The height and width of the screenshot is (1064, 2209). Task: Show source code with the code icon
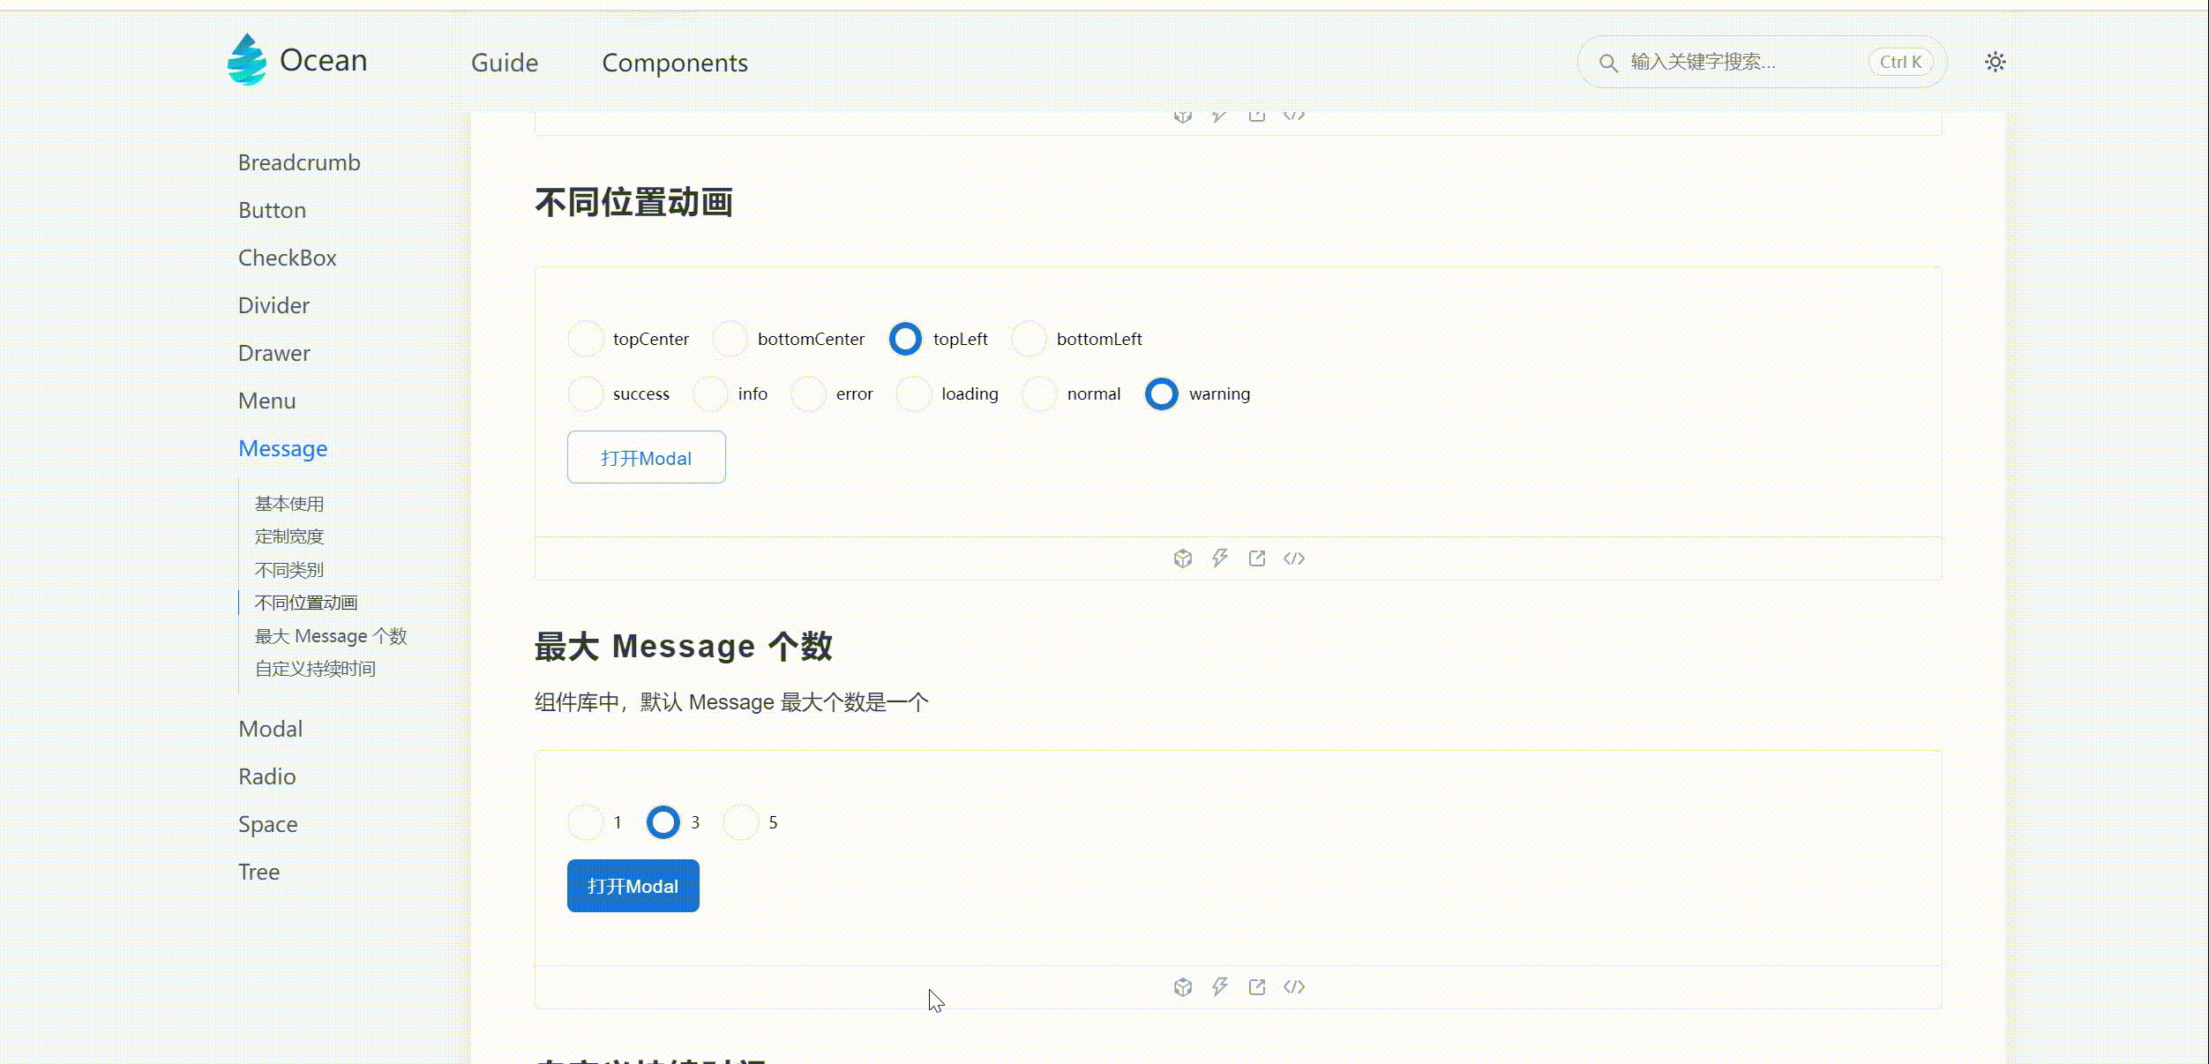tap(1296, 558)
